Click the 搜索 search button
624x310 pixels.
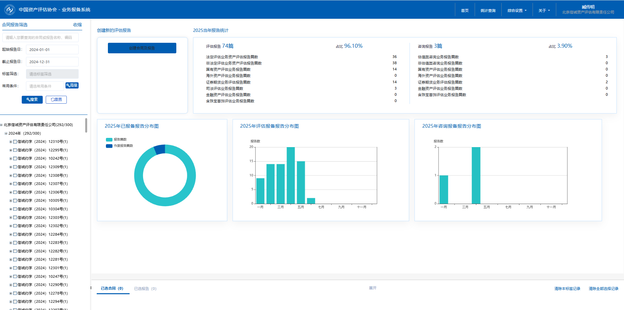[32, 99]
